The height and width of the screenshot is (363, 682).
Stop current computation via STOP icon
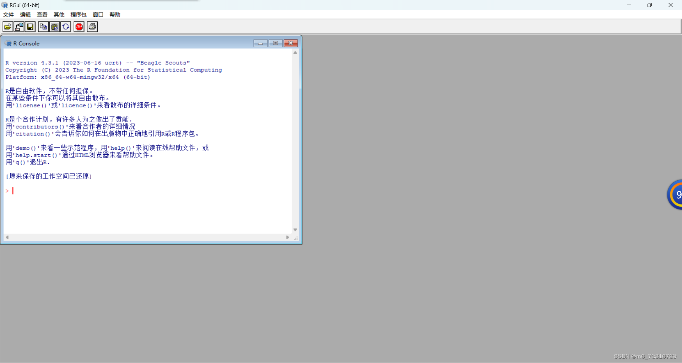coord(79,27)
